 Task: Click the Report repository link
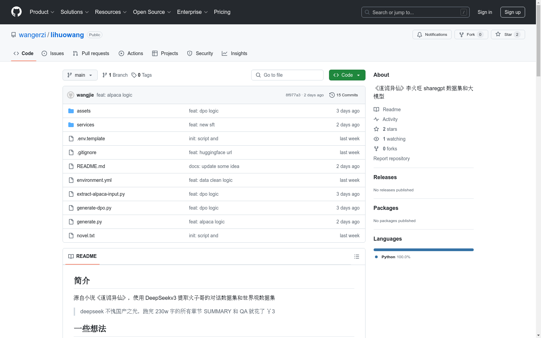point(392,159)
